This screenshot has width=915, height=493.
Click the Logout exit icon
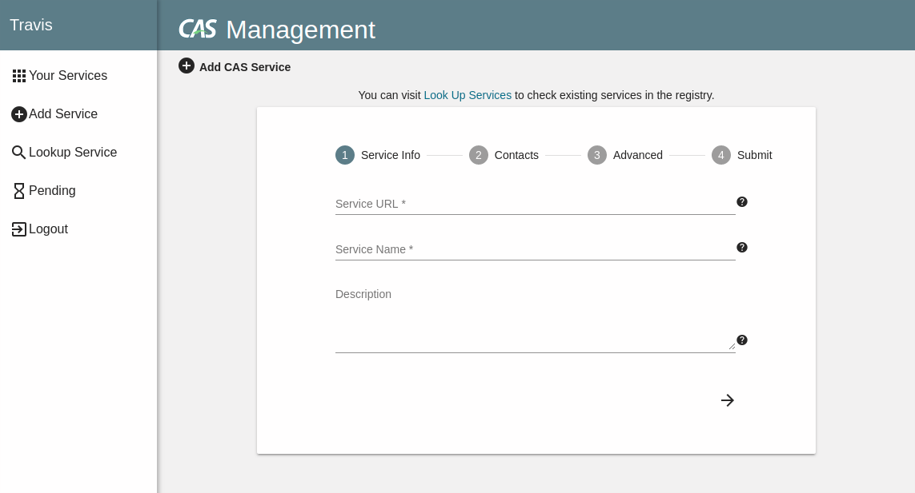pos(18,229)
